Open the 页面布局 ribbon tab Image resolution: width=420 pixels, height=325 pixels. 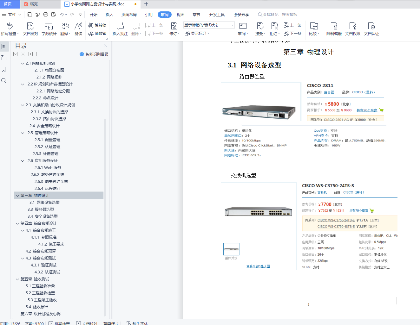coord(129,15)
